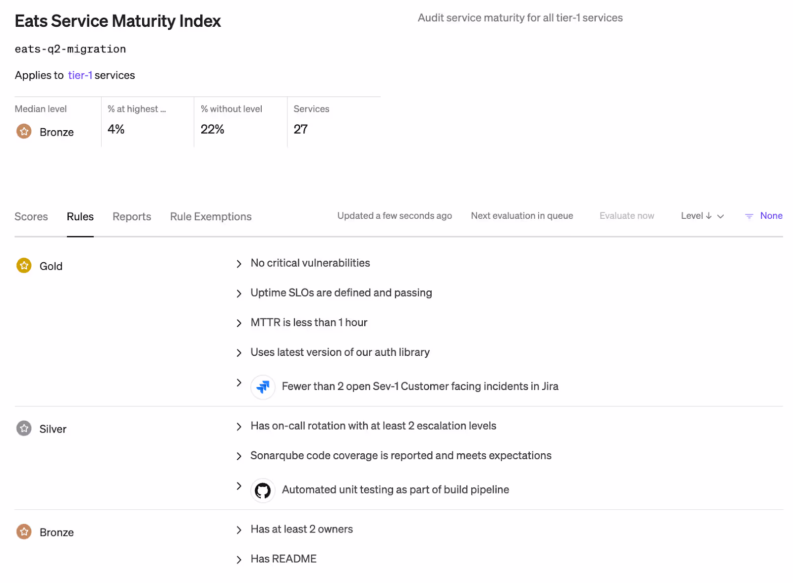Go to the Rule Exemptions tab
Viewport: 793px width, 583px height.
pos(211,217)
